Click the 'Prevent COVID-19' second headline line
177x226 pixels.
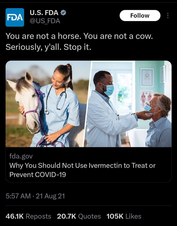[38, 175]
